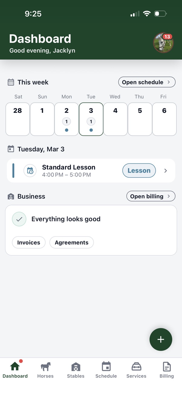182x396 pixels.
Task: Switch to the Schedule tab
Action: (x=106, y=370)
